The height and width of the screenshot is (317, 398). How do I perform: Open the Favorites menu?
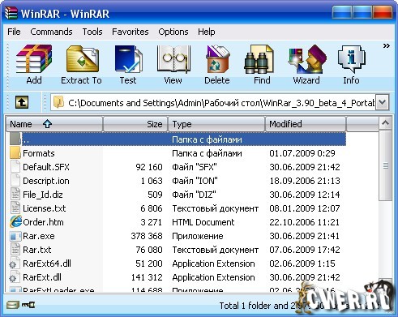pyautogui.click(x=131, y=32)
